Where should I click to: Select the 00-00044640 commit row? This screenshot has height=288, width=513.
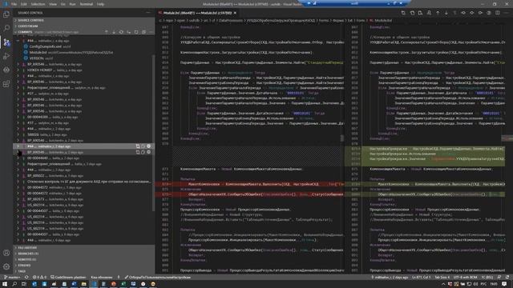83,158
